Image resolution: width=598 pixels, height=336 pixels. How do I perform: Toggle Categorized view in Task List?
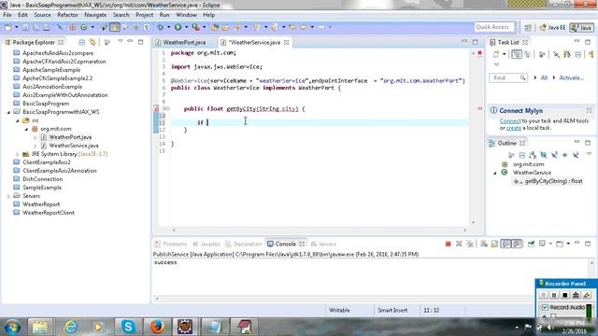click(517, 54)
